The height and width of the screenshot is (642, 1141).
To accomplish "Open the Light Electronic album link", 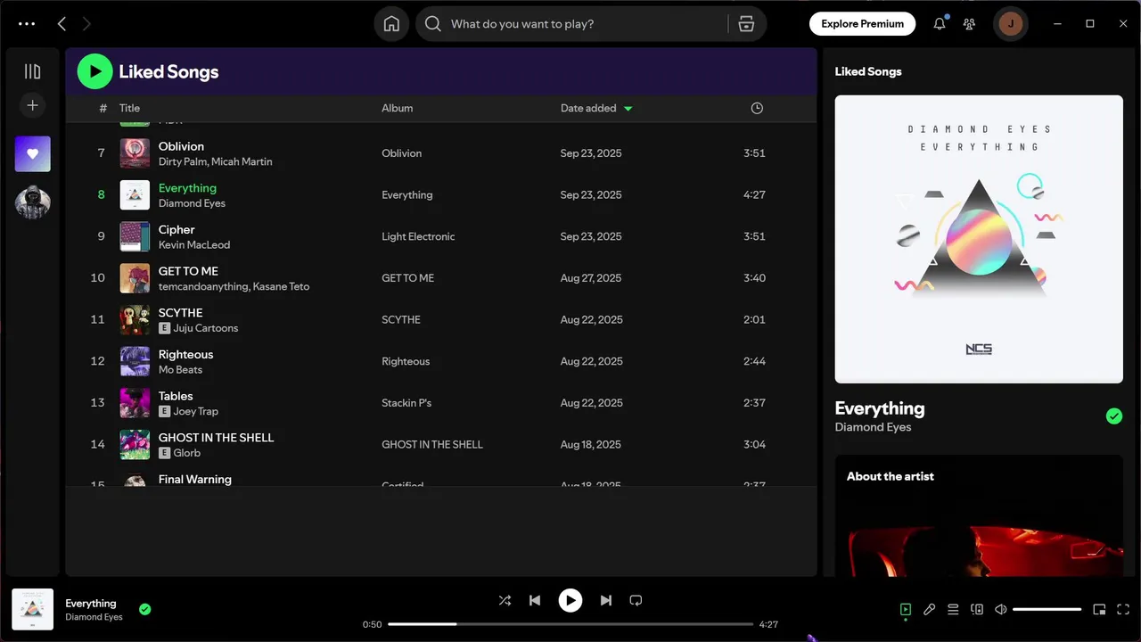I will tap(418, 236).
